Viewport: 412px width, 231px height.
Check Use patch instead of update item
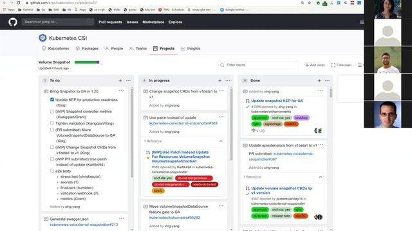(52, 159)
